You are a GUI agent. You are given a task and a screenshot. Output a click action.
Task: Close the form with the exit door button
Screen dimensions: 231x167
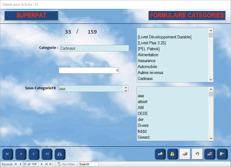click(x=222, y=154)
